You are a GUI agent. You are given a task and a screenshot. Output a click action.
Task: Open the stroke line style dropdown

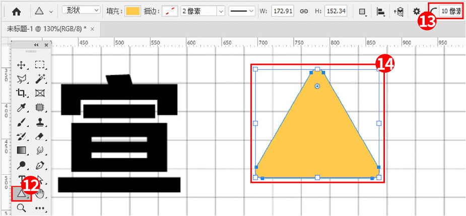(242, 11)
